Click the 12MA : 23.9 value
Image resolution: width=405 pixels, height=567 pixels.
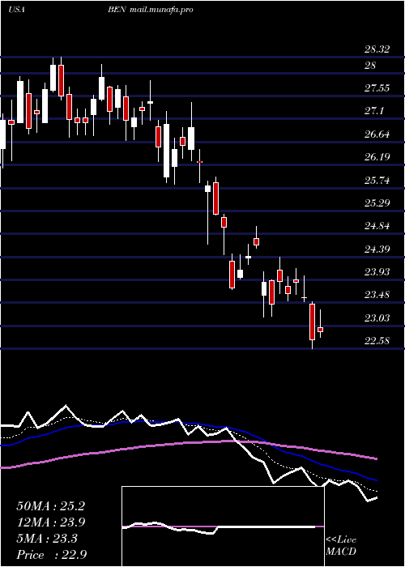click(50, 522)
